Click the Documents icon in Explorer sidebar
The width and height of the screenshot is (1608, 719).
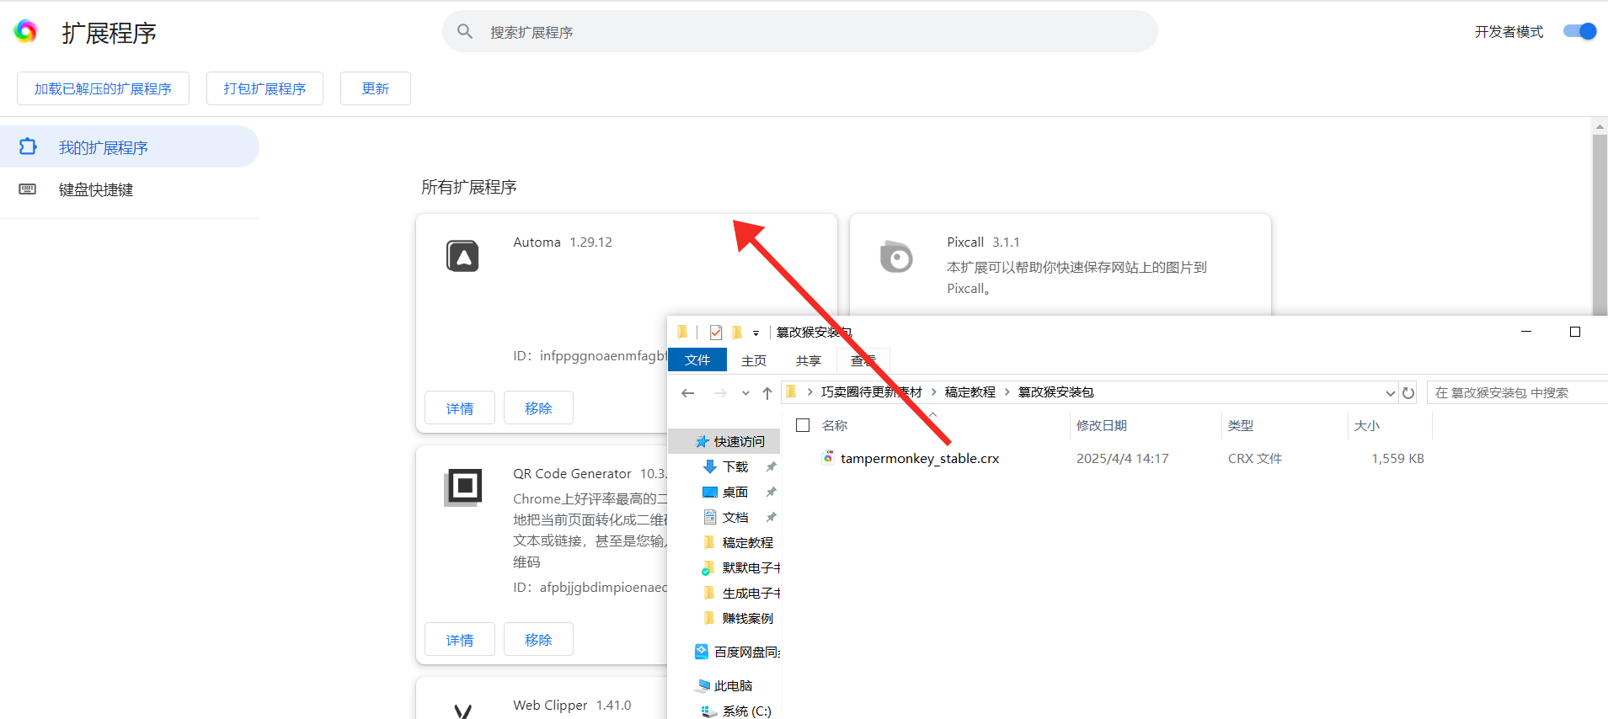(710, 517)
